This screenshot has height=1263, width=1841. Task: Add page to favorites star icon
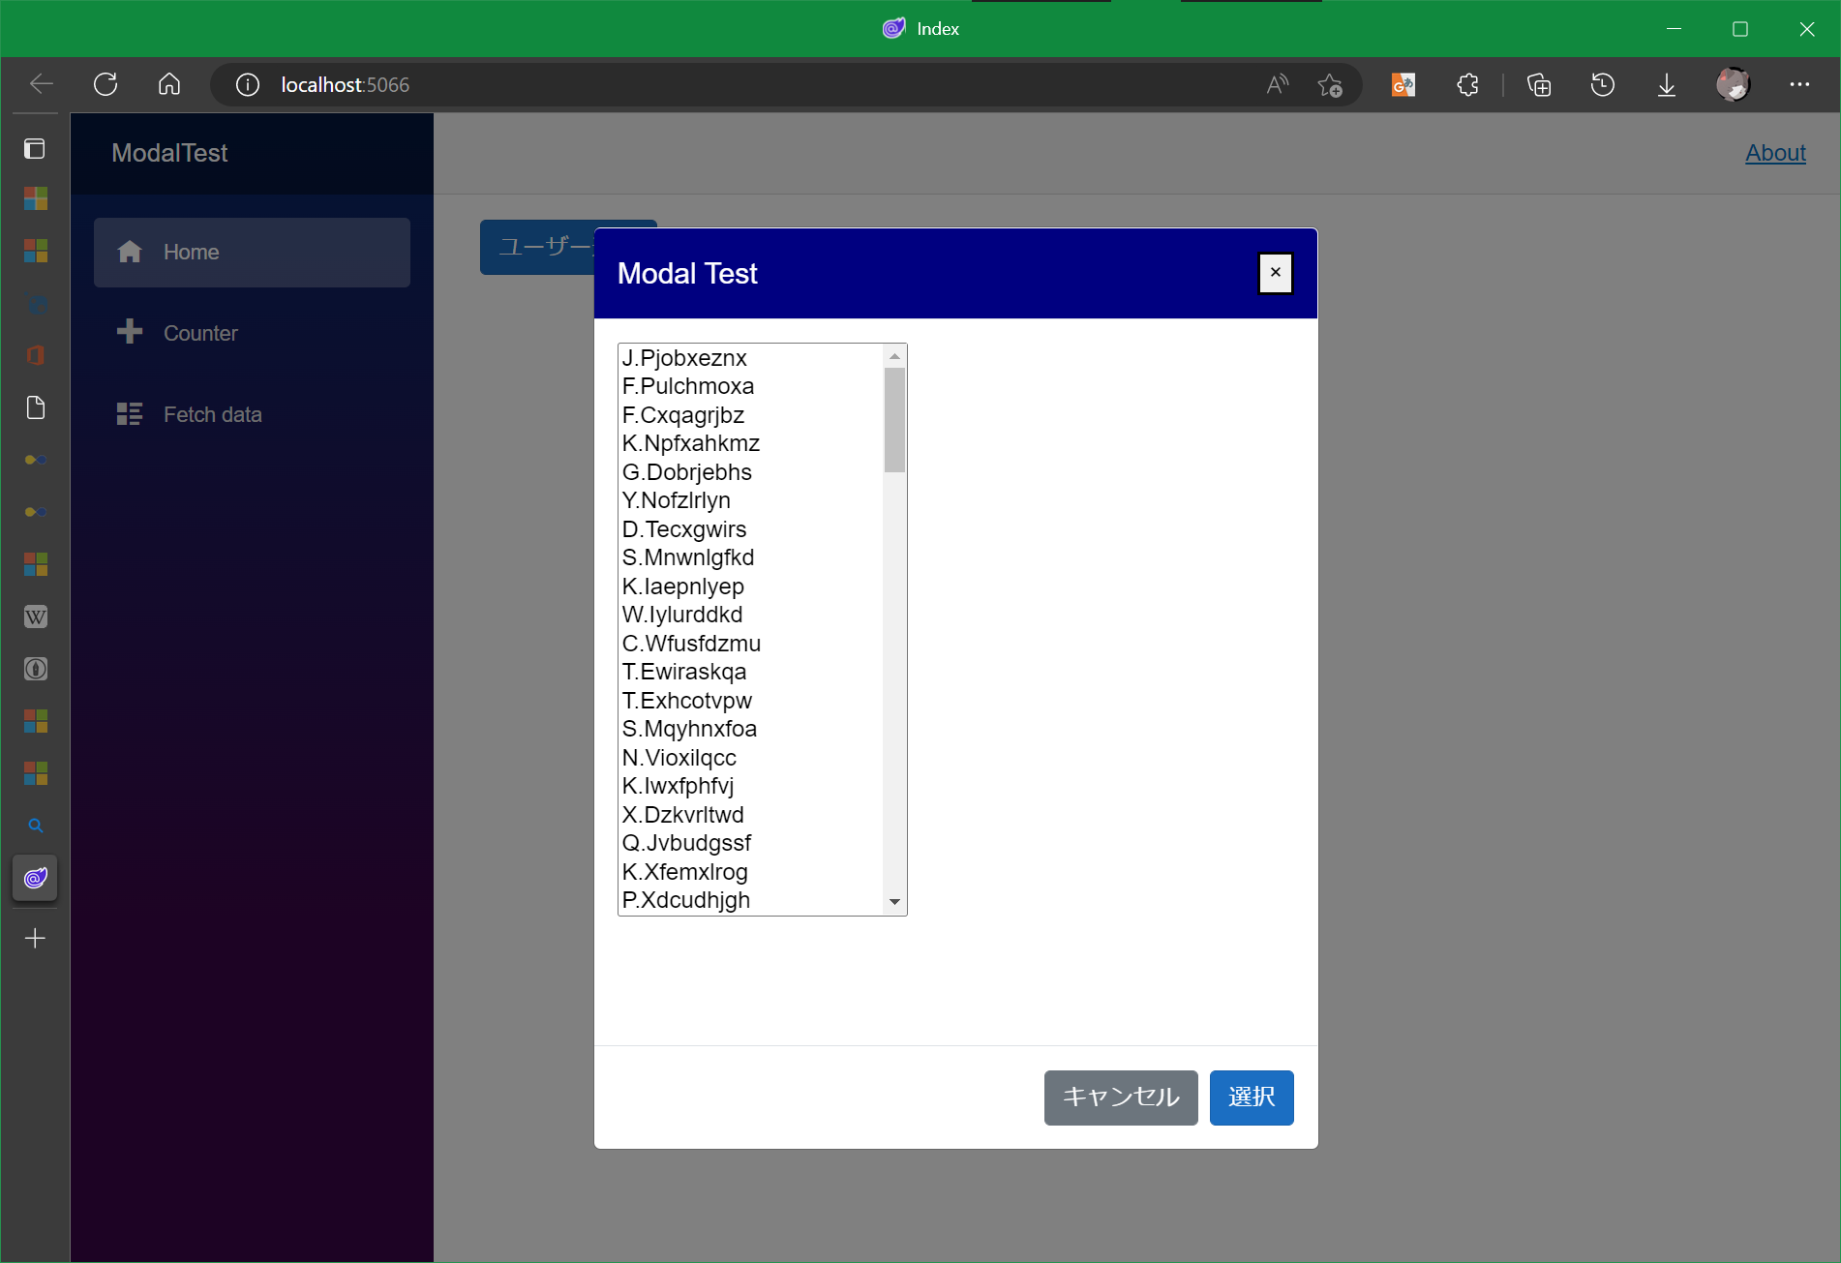coord(1330,85)
